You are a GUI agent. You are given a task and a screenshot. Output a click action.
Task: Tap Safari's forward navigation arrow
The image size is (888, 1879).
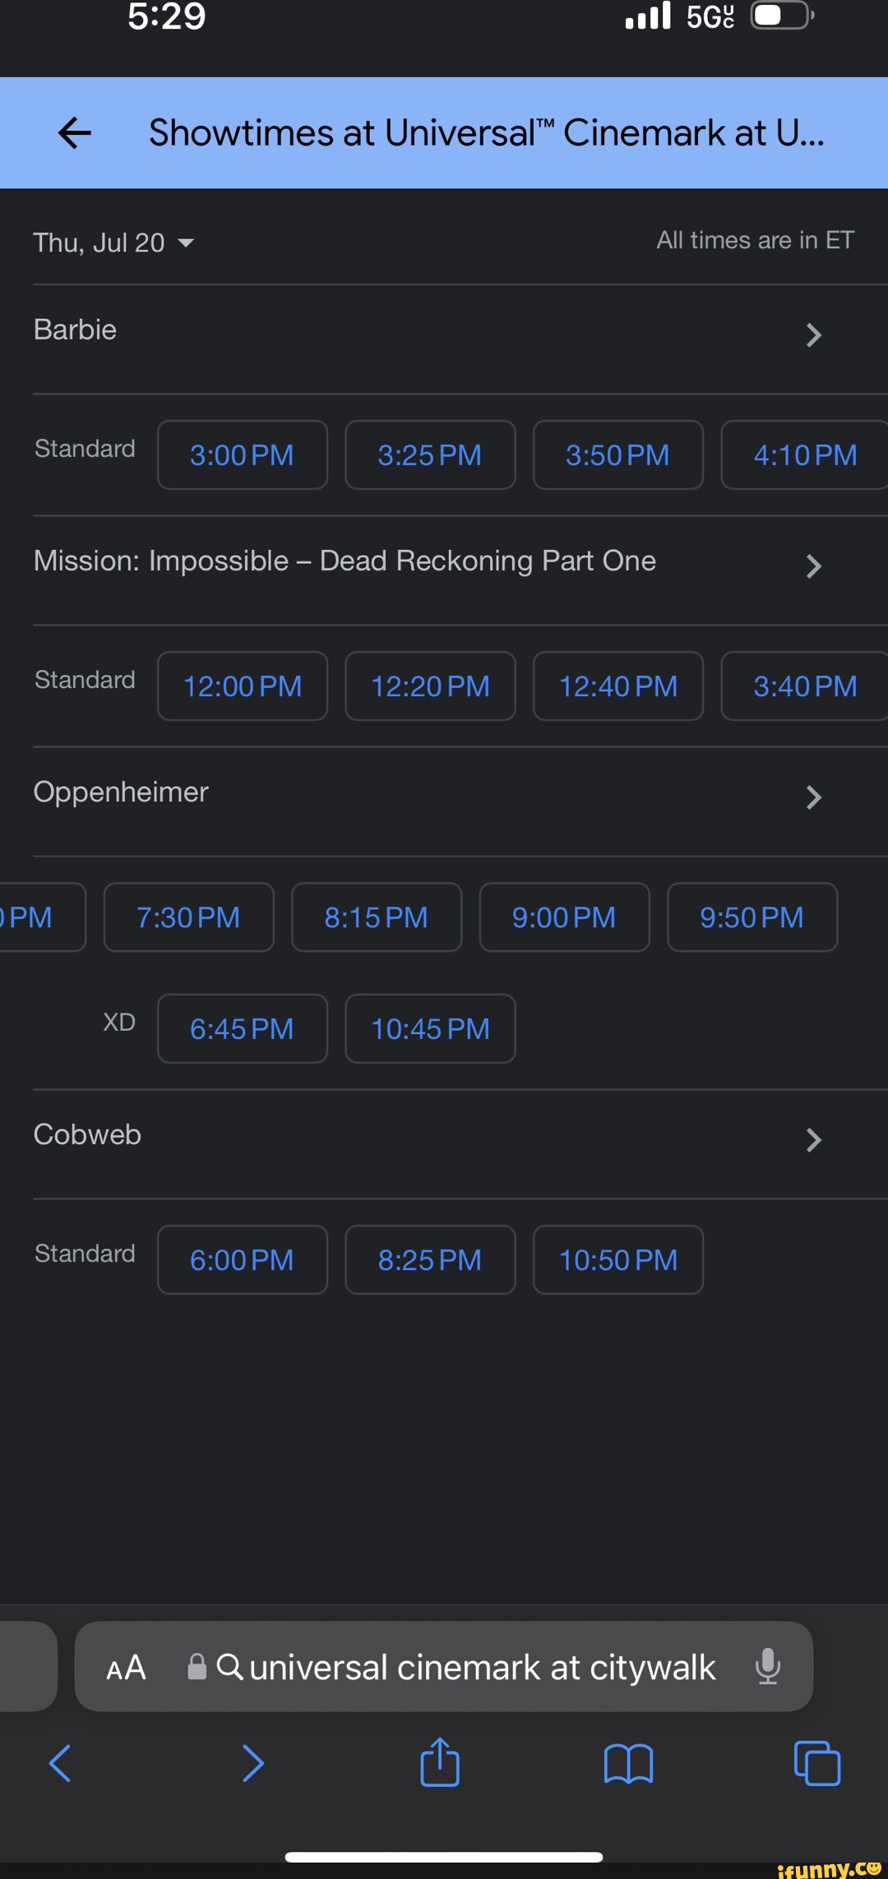pos(253,1763)
